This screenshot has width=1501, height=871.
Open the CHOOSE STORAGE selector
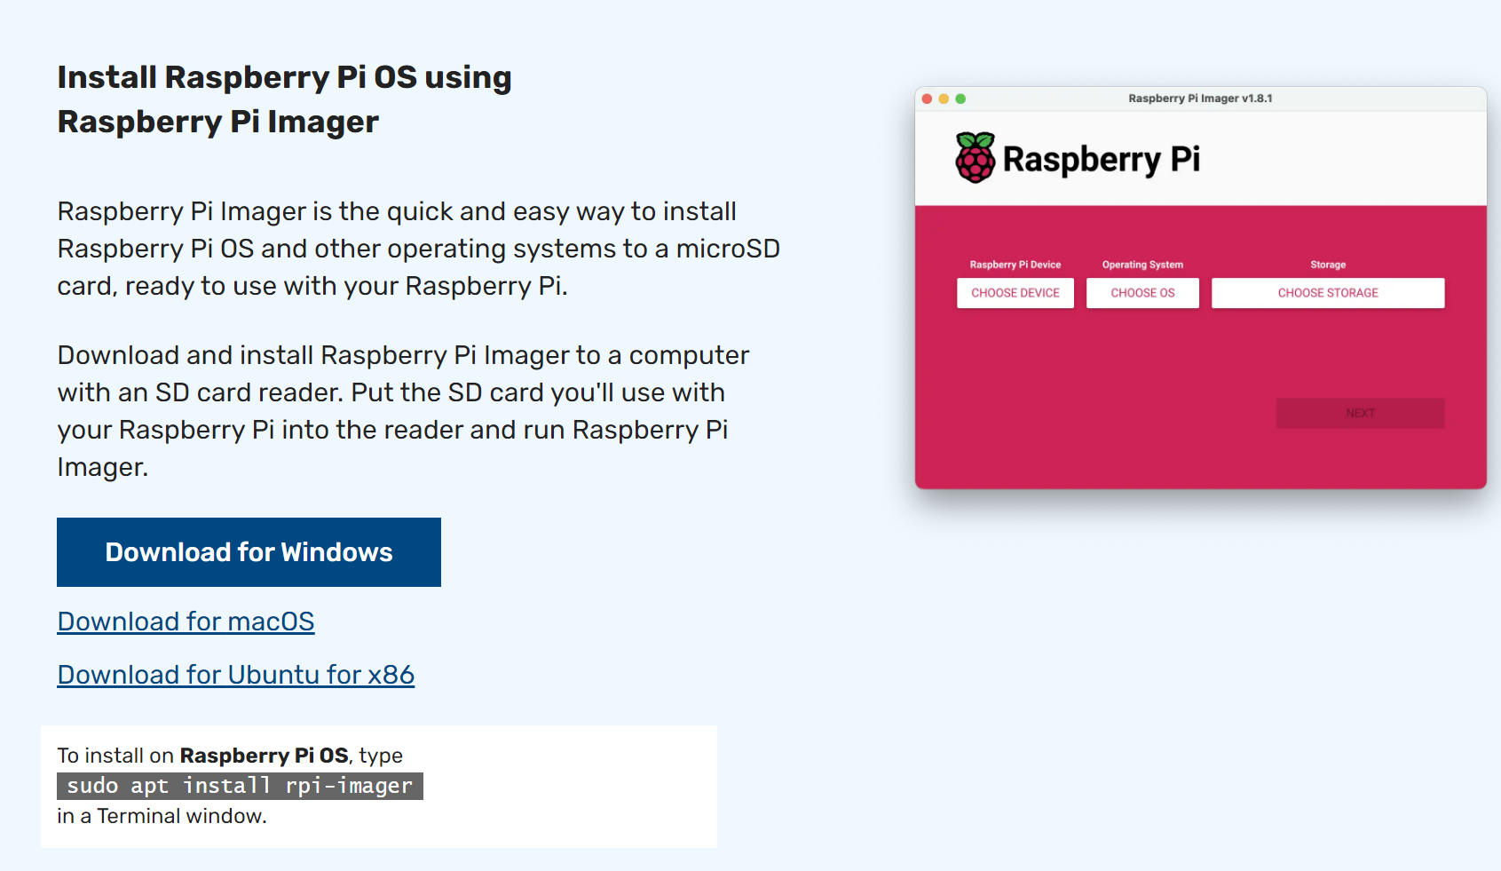click(x=1328, y=293)
